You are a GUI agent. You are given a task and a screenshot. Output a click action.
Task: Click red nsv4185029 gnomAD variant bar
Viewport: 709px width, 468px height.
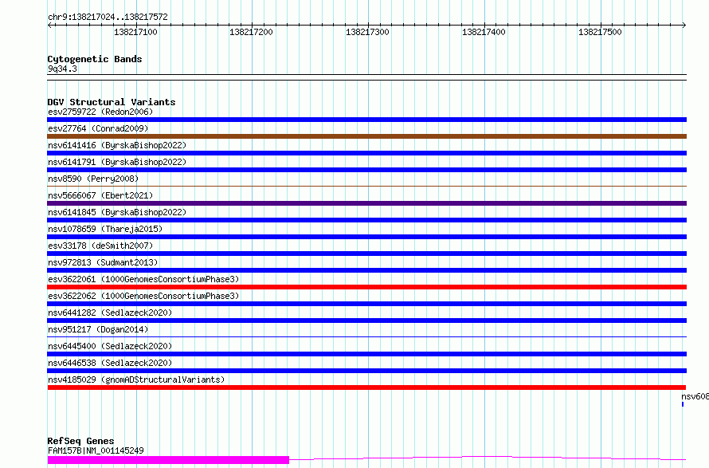366,387
